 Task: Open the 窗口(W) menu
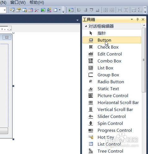(x=18, y=2)
